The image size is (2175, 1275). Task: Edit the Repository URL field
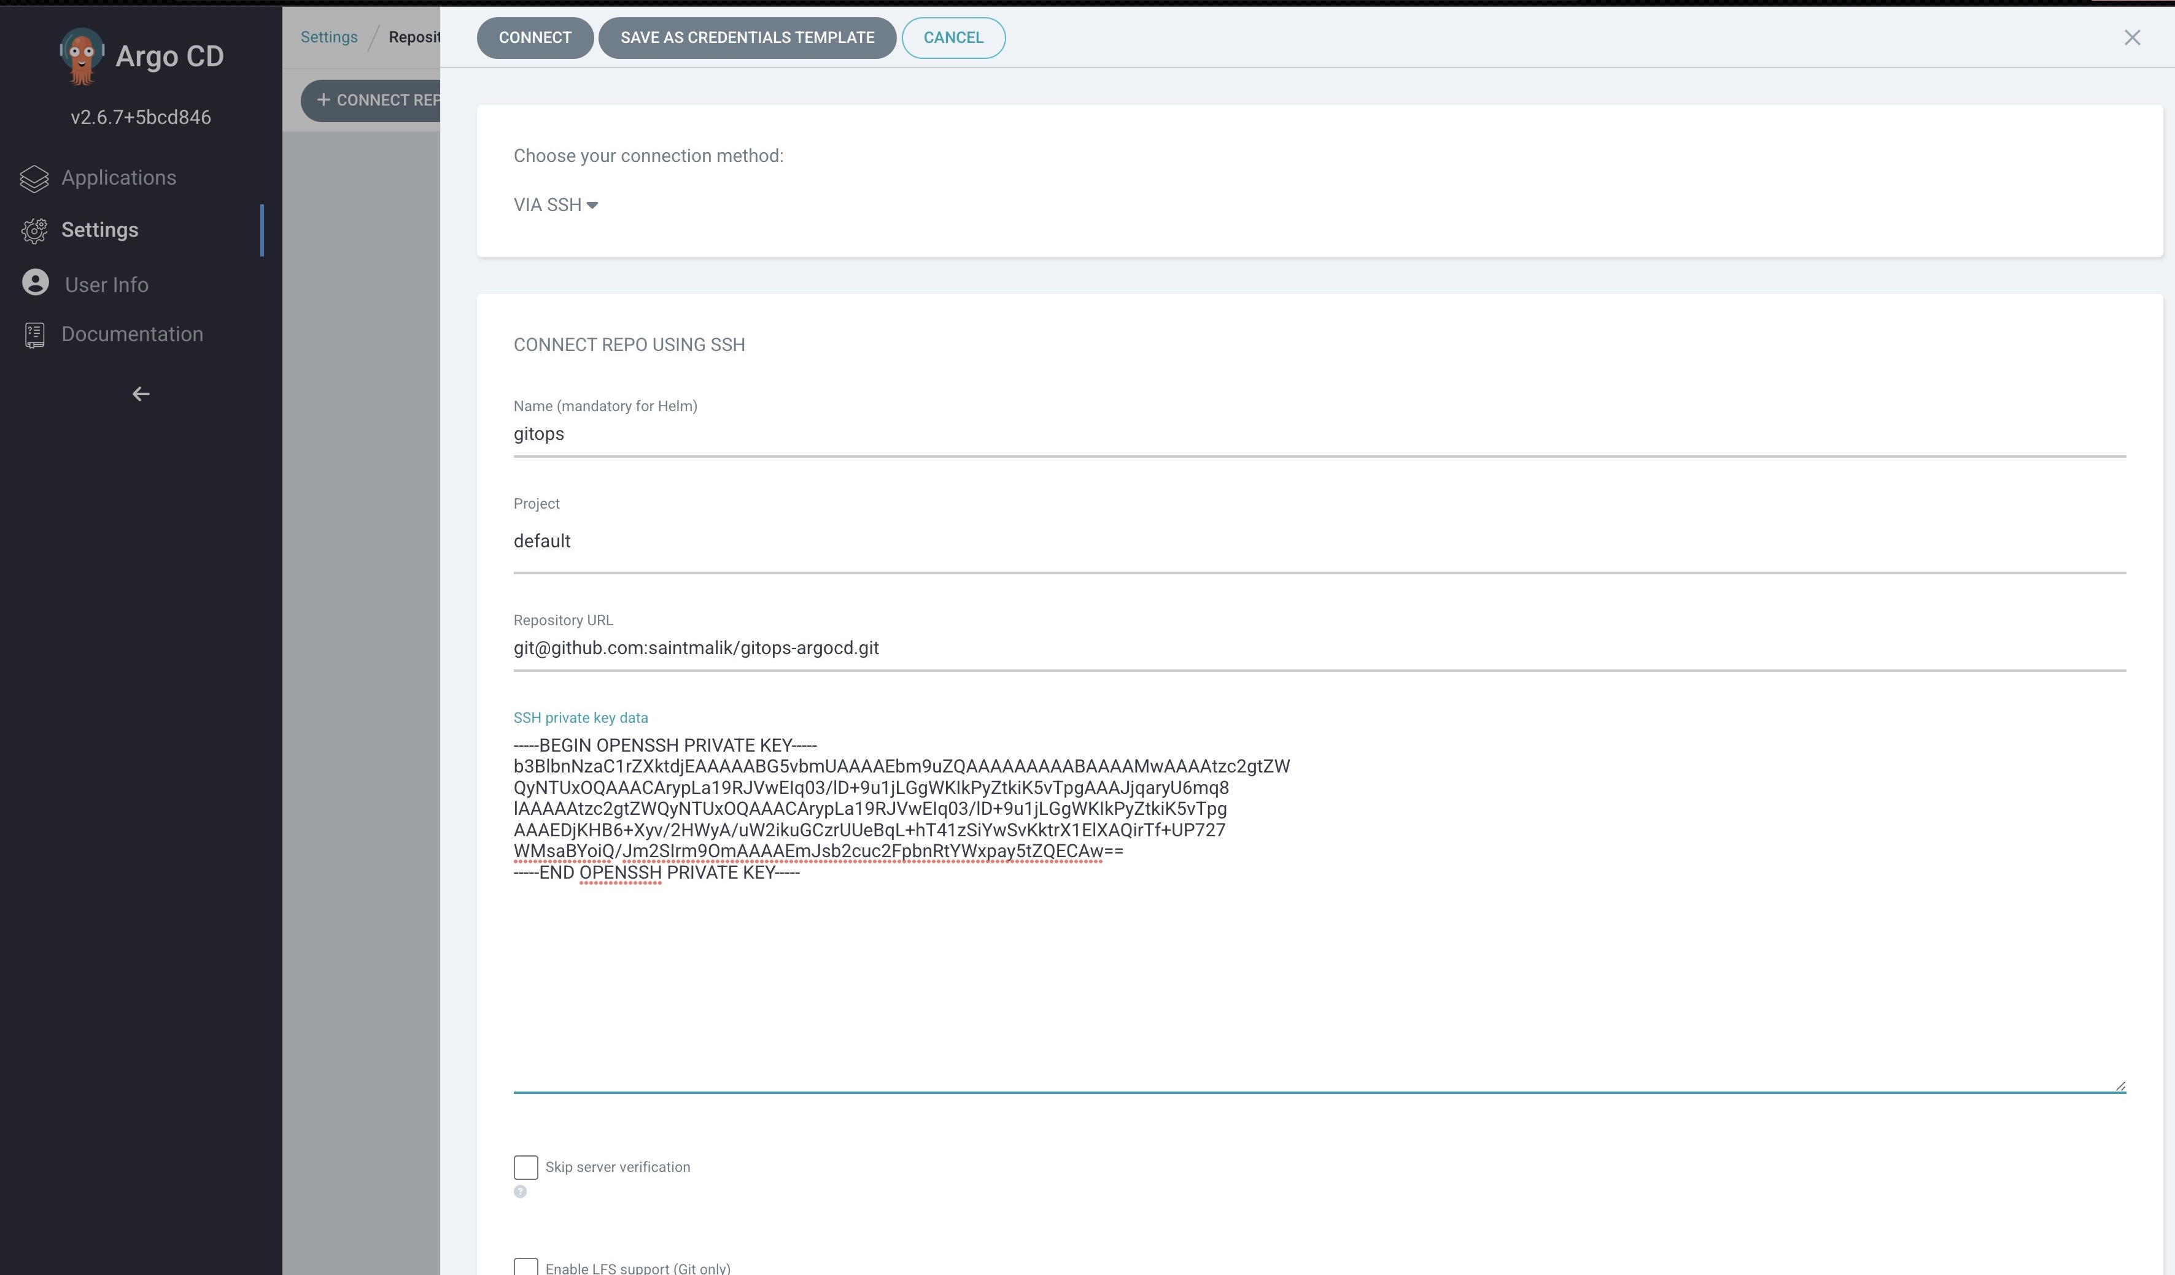(x=1319, y=649)
